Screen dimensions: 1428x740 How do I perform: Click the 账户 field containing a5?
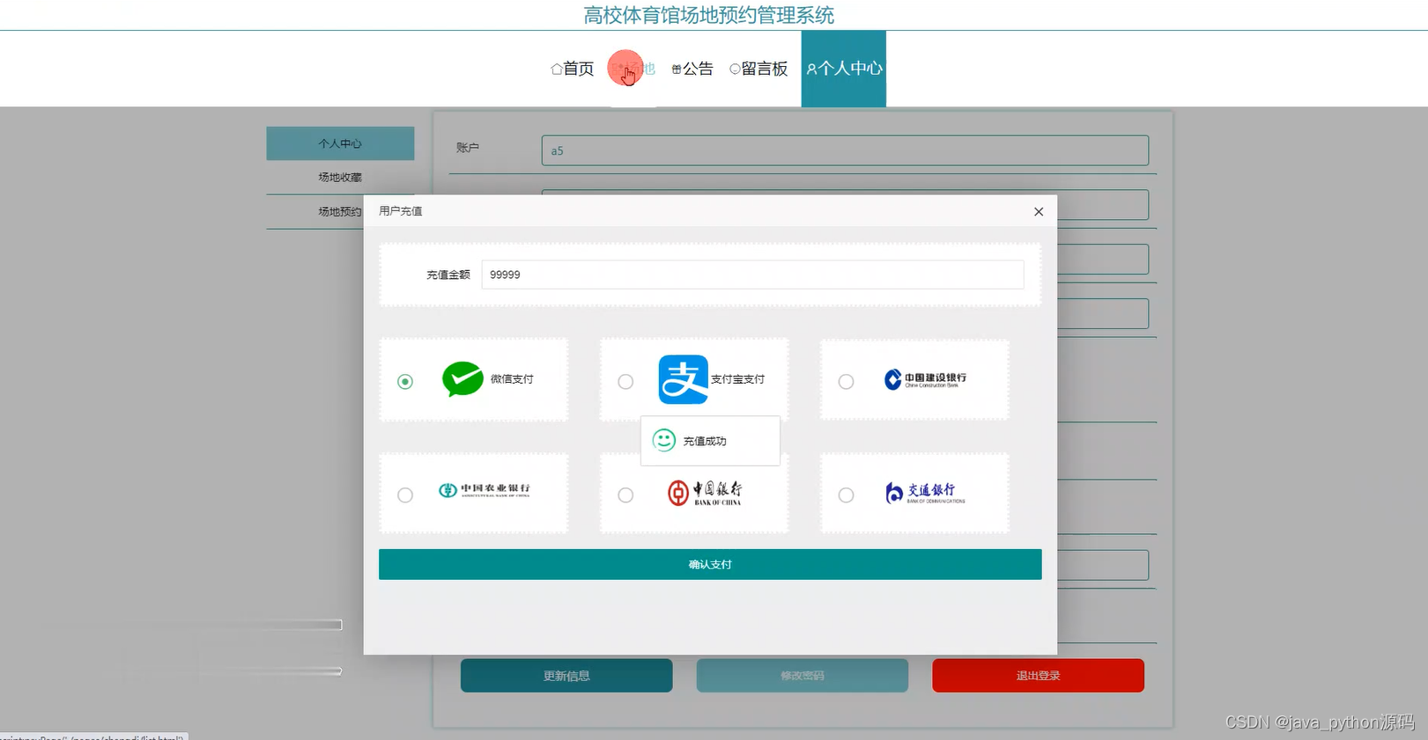[845, 150]
